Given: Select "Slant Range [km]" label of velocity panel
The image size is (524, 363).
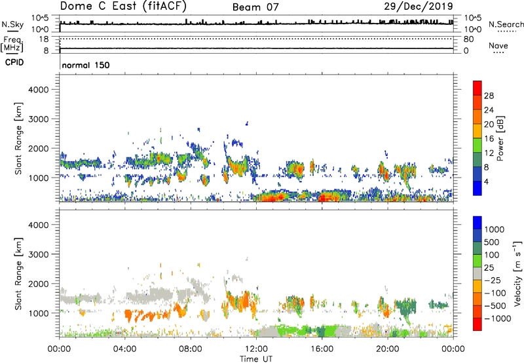Looking at the screenshot, I should point(18,274).
